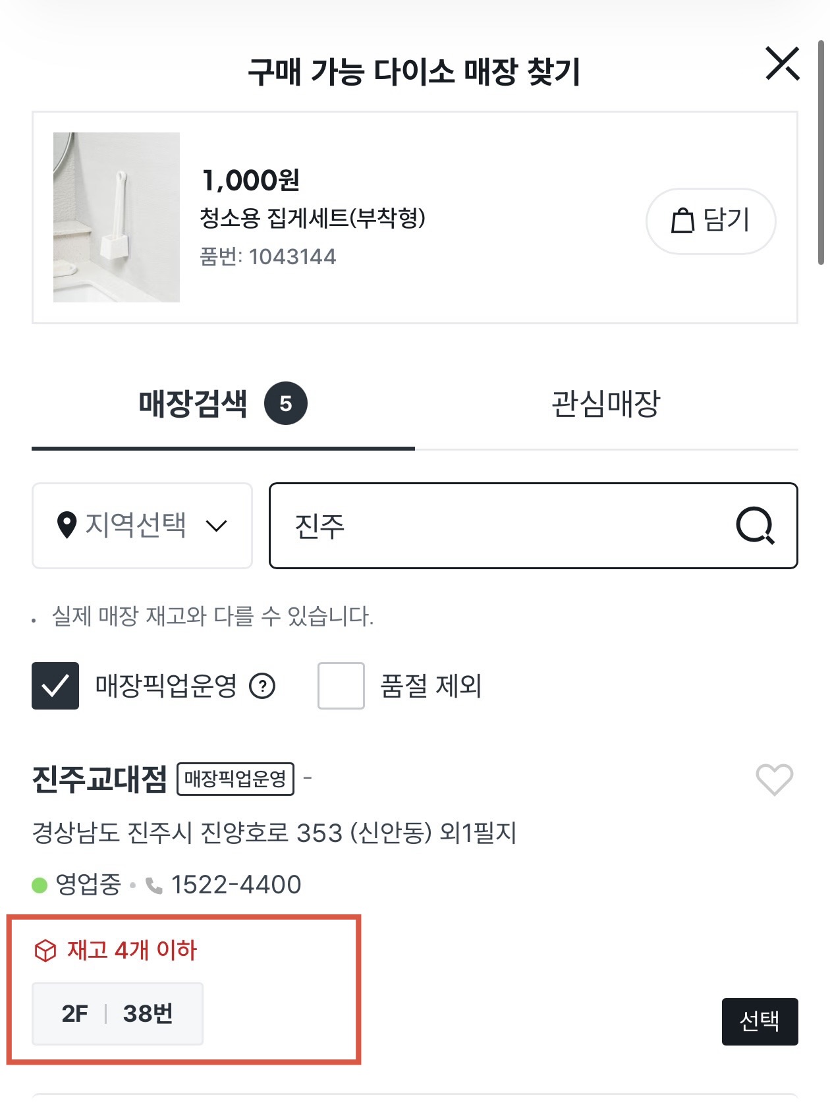
Task: Enable the 품절 제외 checkbox
Action: pyautogui.click(x=341, y=686)
